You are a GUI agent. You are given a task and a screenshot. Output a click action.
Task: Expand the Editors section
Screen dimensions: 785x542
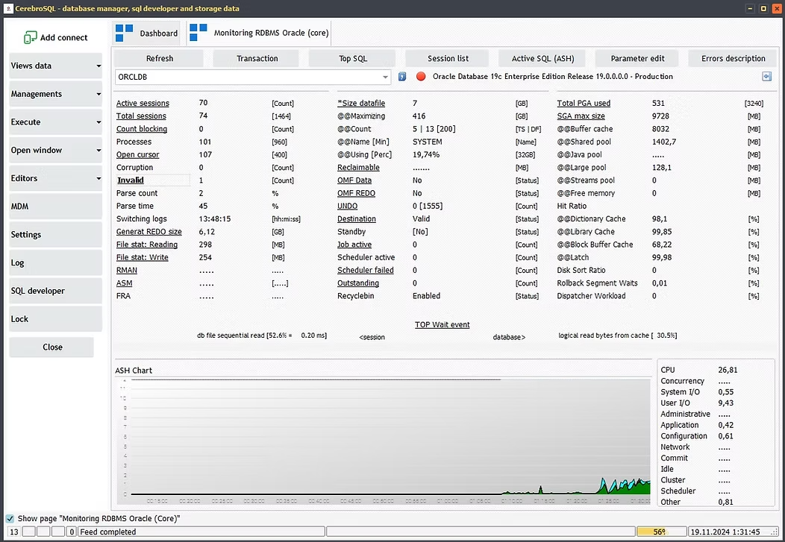[x=55, y=178]
